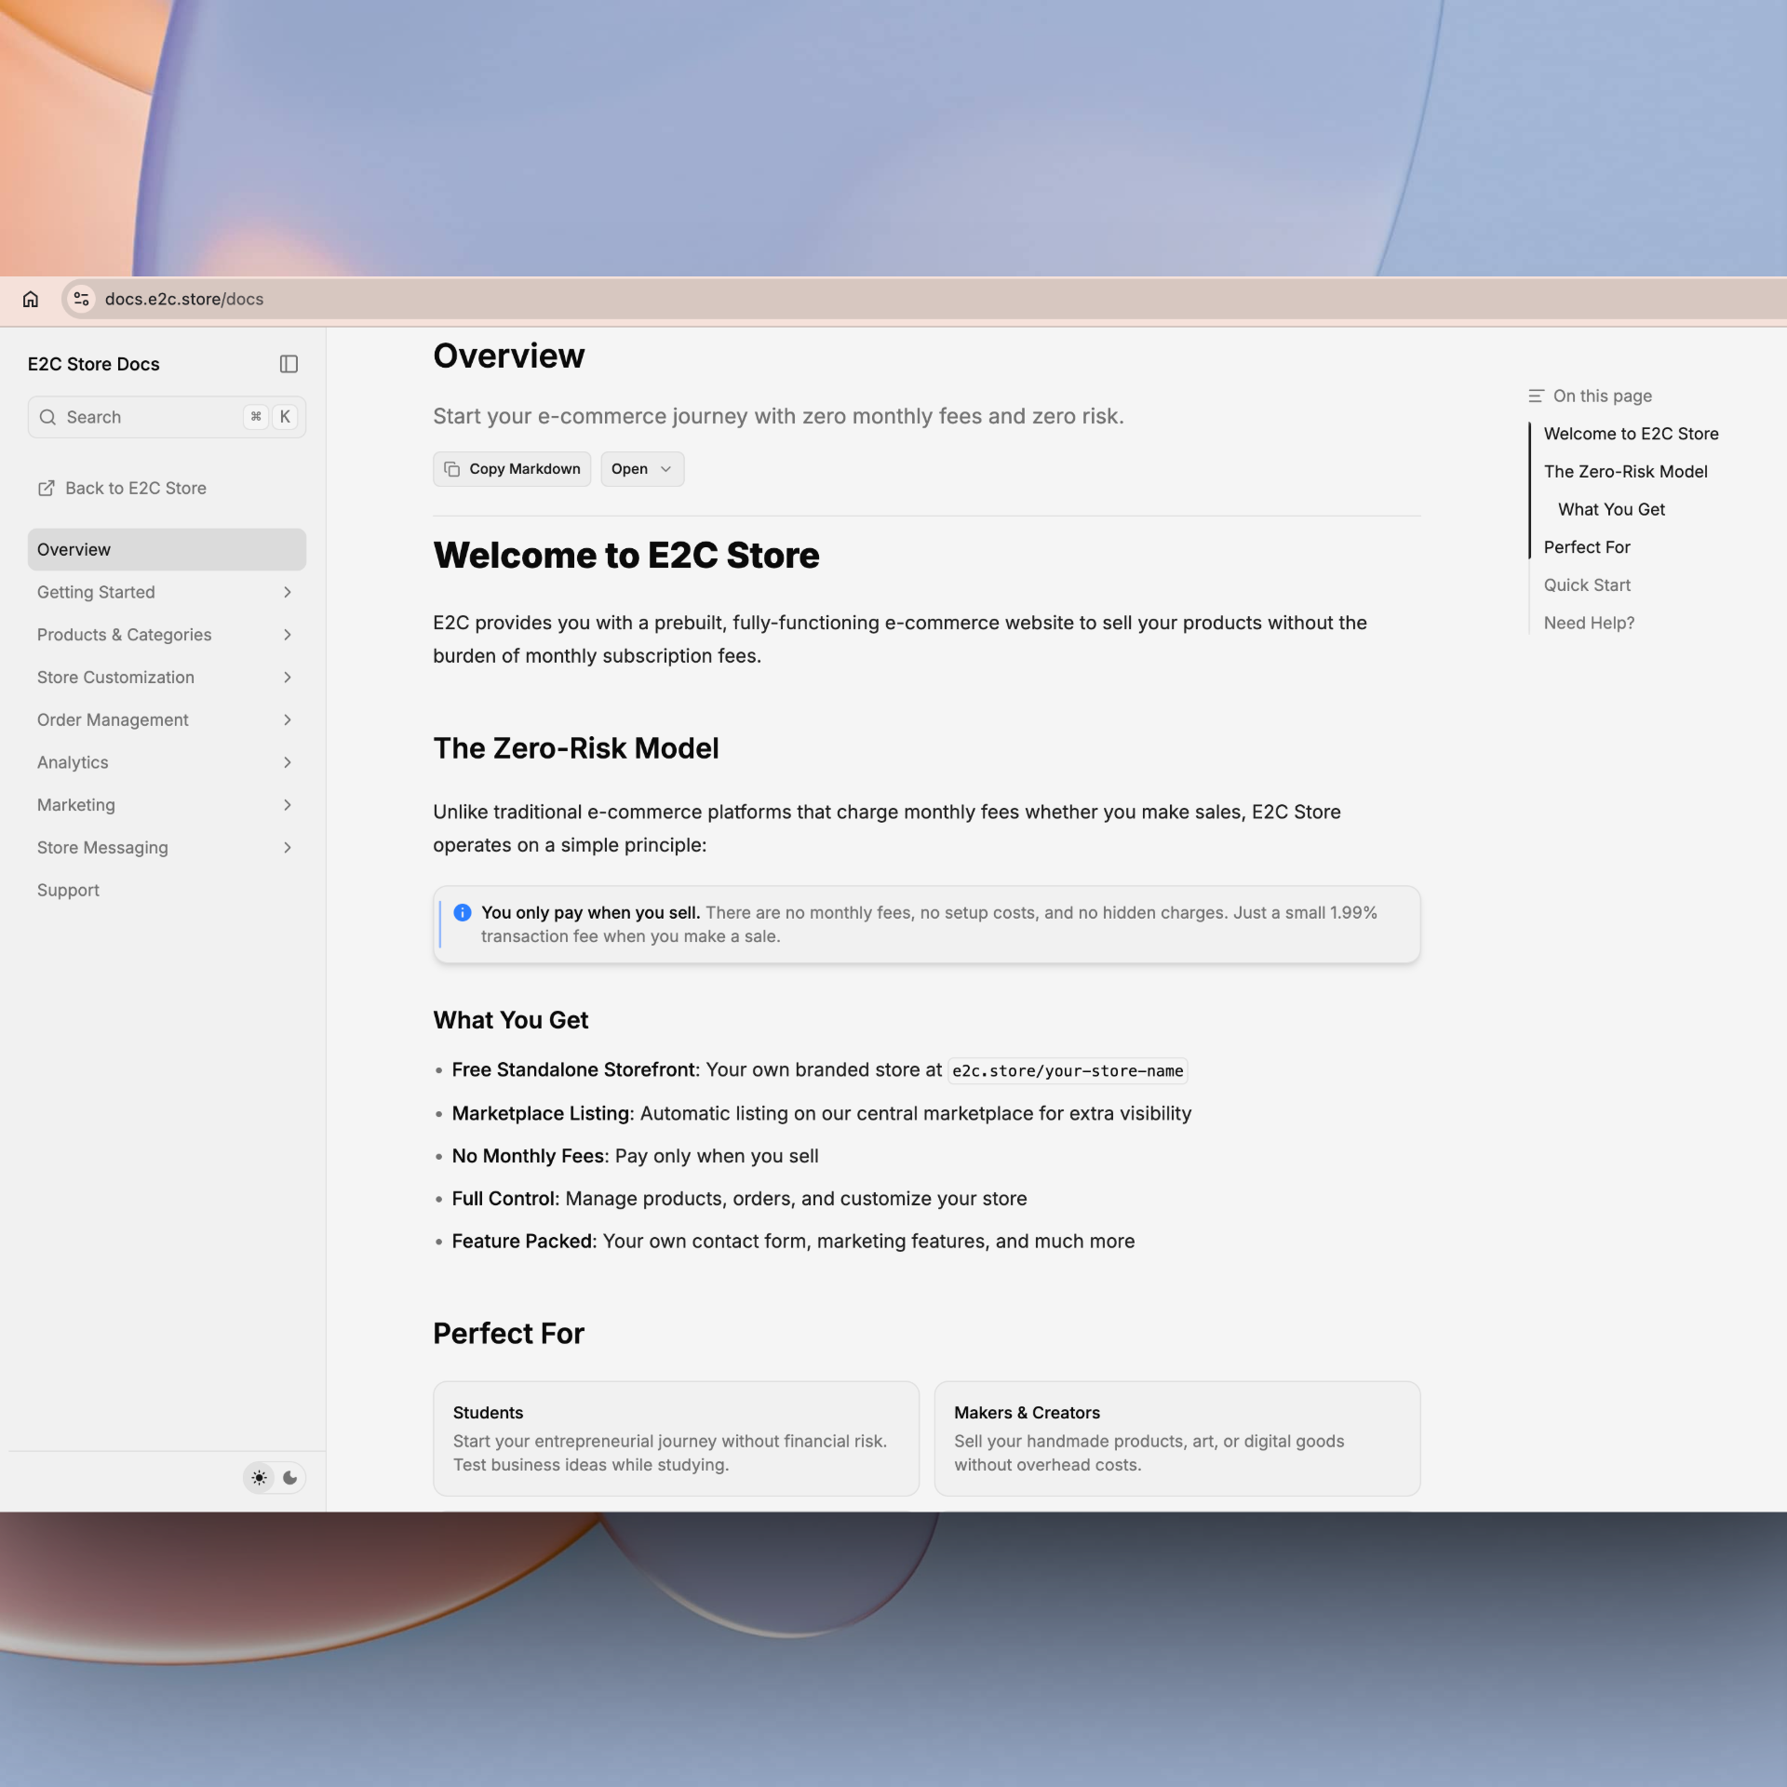Collapse sidebar using panel toggle icon

[x=289, y=364]
